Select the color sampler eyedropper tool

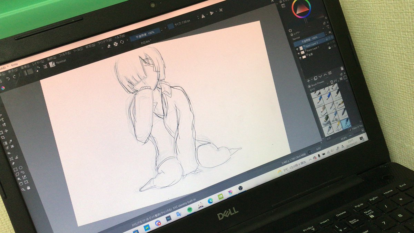click(x=10, y=142)
